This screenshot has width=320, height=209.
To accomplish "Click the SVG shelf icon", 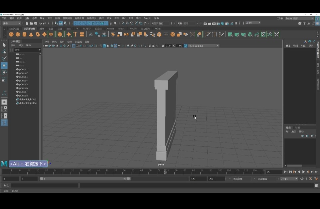I will 82,34.
